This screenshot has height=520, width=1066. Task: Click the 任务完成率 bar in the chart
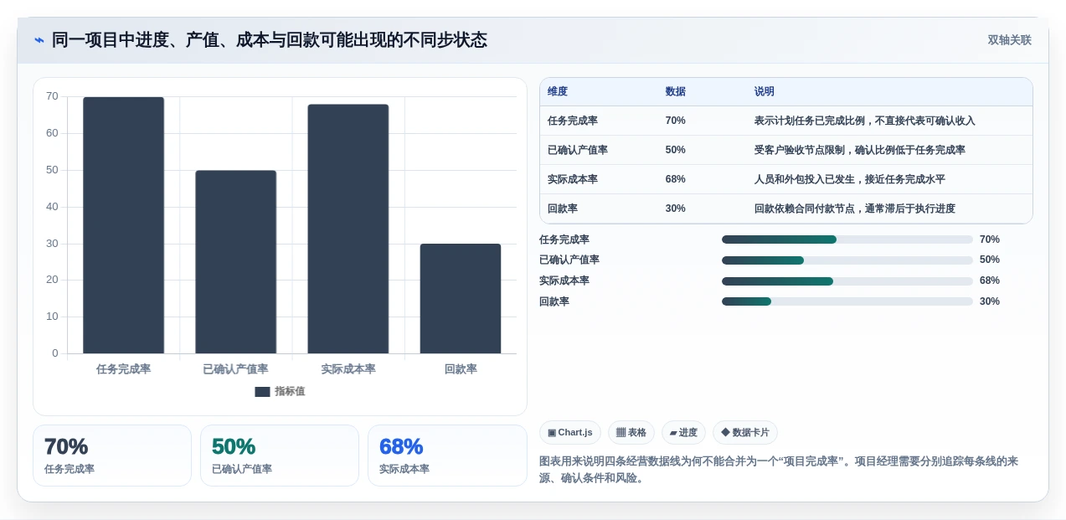point(123,225)
